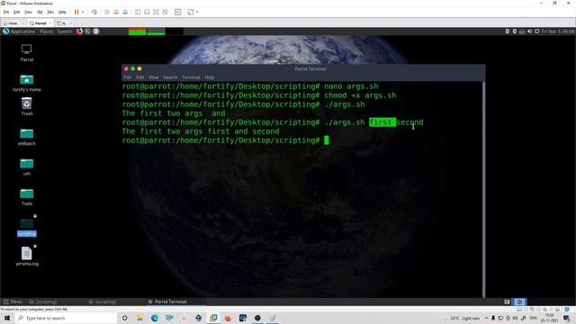Click the volume icon in Parrot panel
The image size is (576, 324).
tap(529, 31)
